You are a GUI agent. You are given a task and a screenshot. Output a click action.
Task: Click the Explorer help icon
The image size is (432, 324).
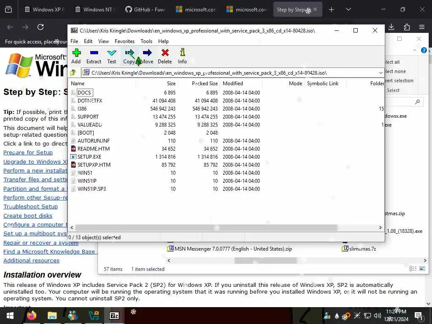(x=424, y=51)
